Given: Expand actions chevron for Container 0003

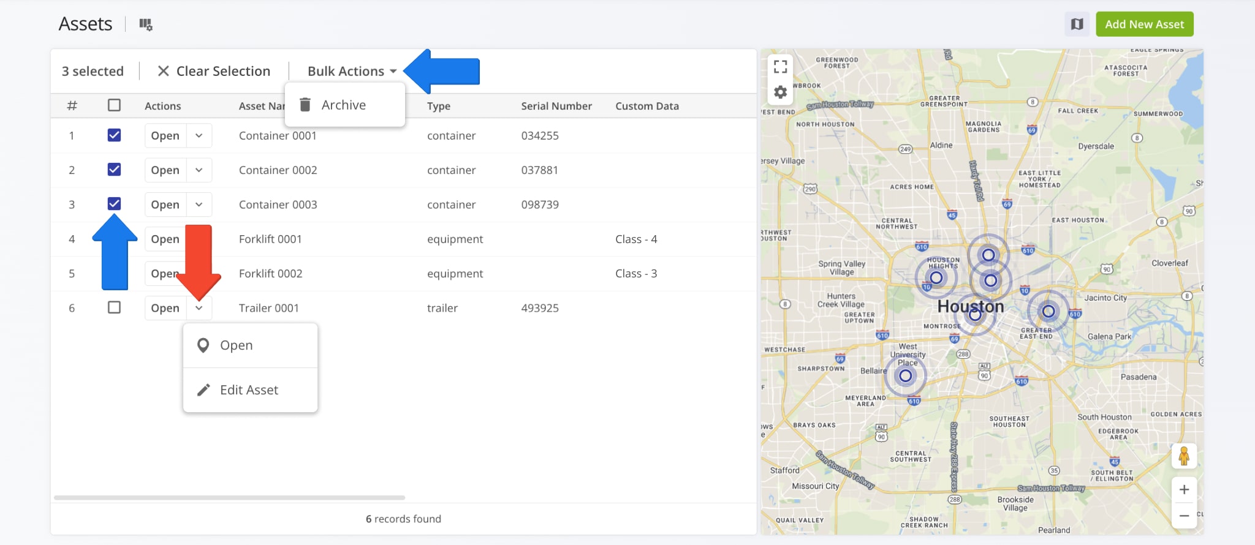Looking at the screenshot, I should click(x=199, y=205).
